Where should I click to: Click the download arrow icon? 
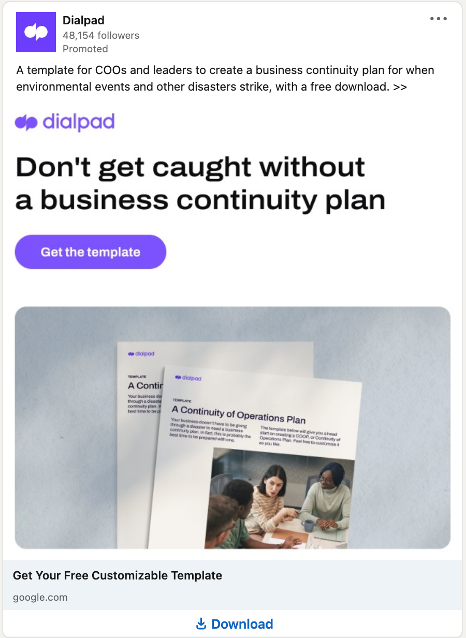coord(201,625)
